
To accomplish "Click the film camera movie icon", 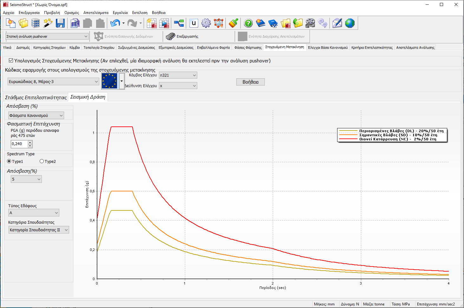I will (x=310, y=23).
